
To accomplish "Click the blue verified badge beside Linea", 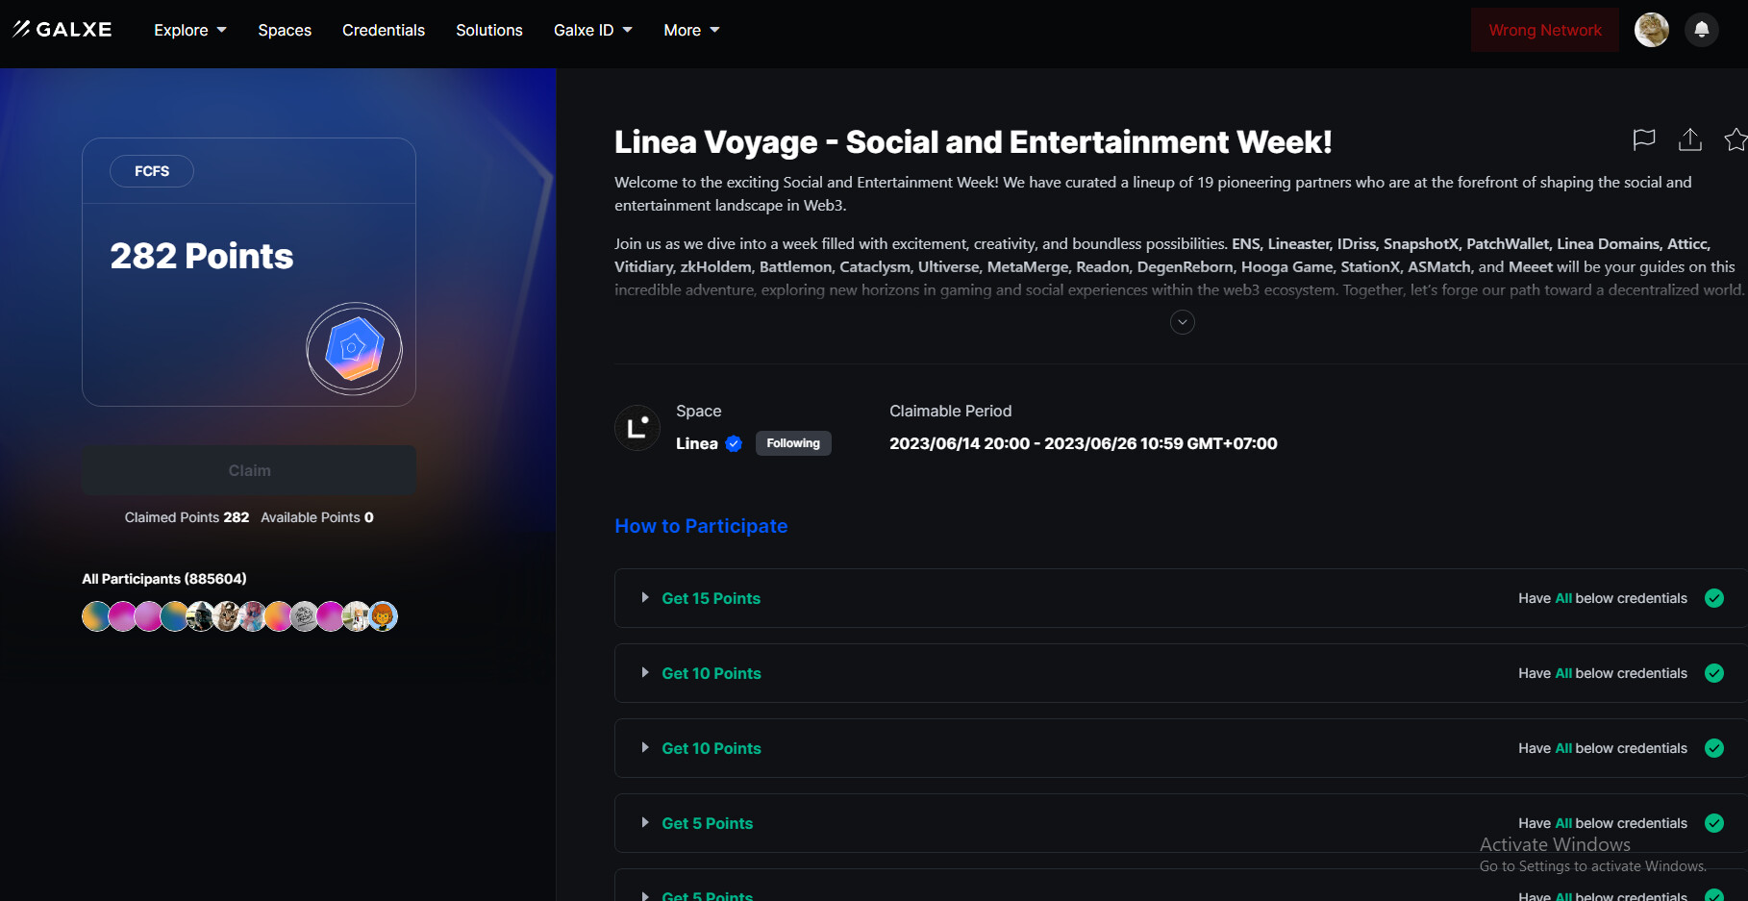I will 734,443.
